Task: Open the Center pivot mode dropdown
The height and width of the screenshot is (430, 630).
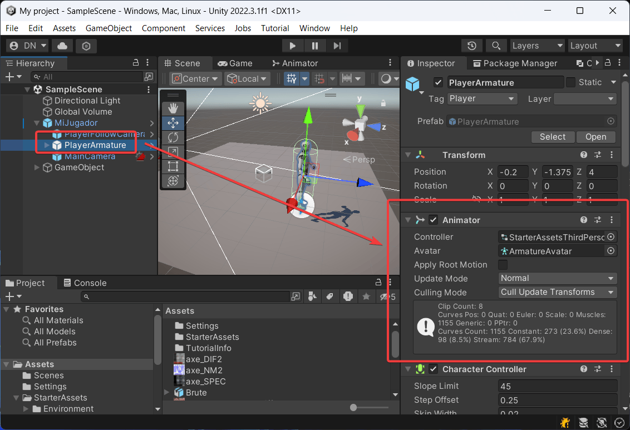Action: pyautogui.click(x=195, y=78)
